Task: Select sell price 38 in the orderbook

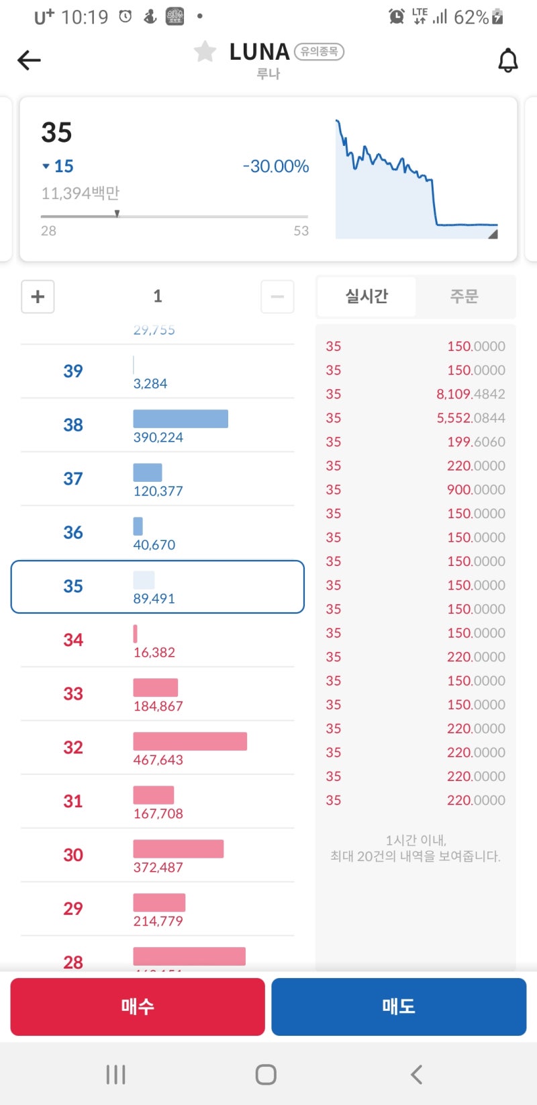Action: [x=157, y=425]
